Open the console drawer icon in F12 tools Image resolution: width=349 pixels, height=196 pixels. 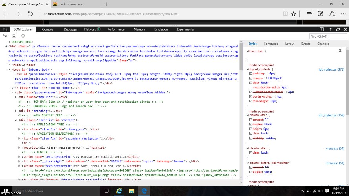[323, 29]
